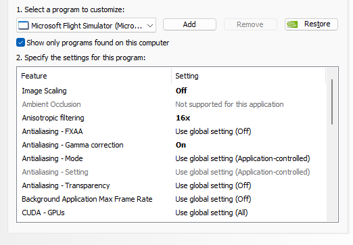Select Background Application Max Frame Rate feature
Screen dimensions: 353x245
coord(87,199)
